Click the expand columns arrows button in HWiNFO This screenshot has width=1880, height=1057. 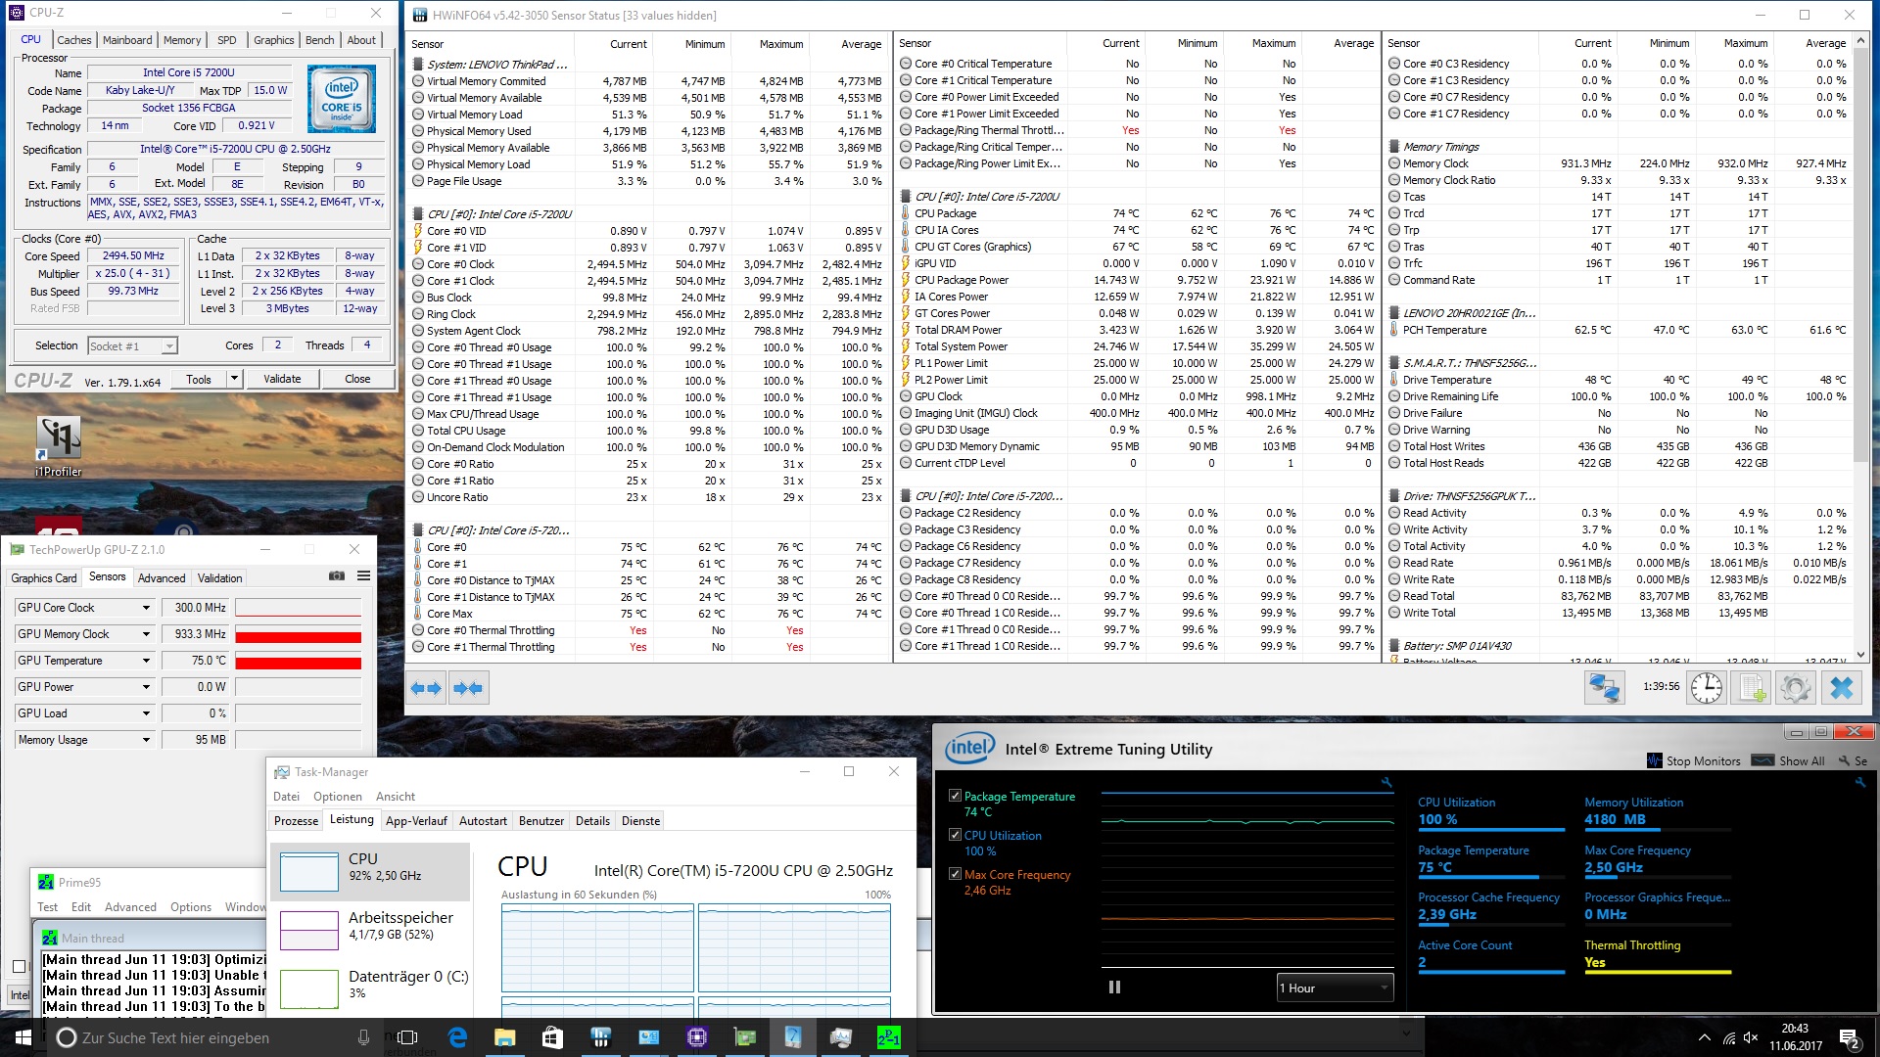click(426, 689)
